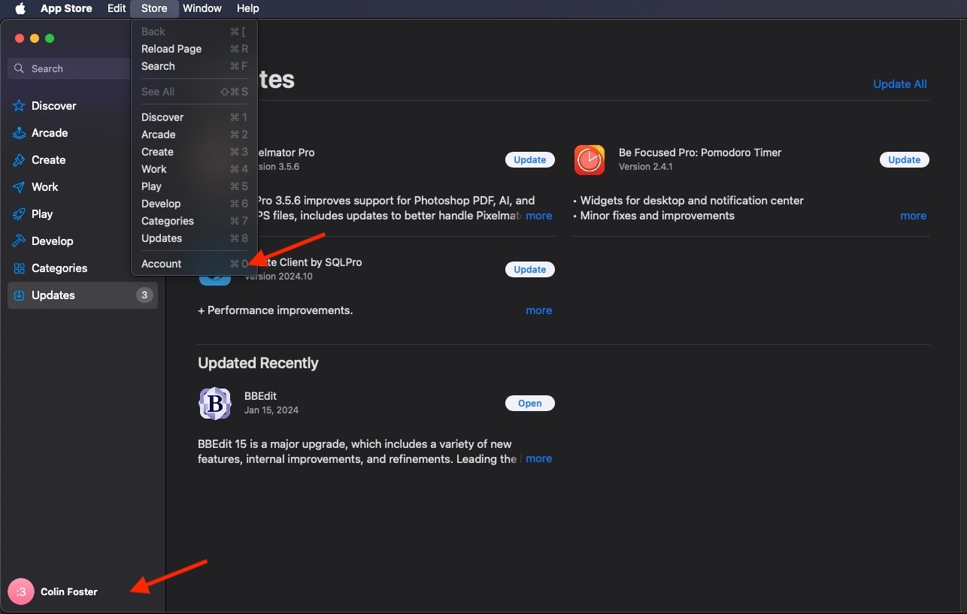The height and width of the screenshot is (614, 967).
Task: Choose Arcade in the Store menu
Action: pyautogui.click(x=195, y=135)
